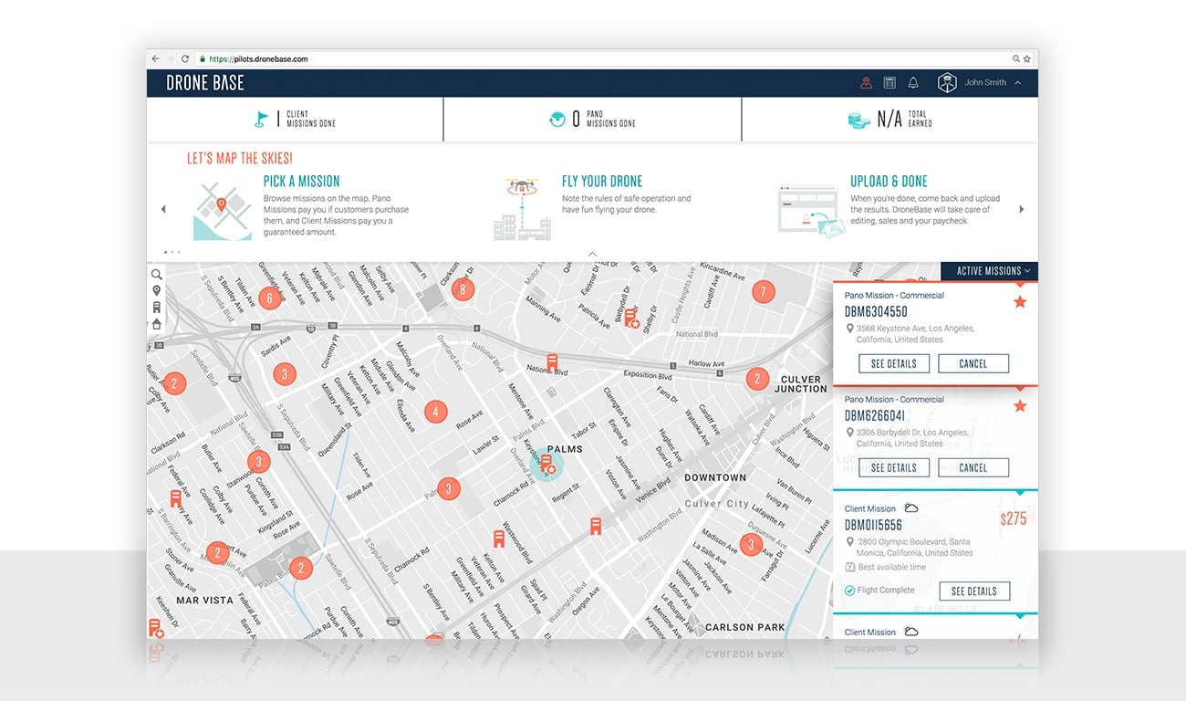Viewport: 1186px width, 701px height.
Task: Click the red pilot location icon in header
Action: [x=866, y=83]
